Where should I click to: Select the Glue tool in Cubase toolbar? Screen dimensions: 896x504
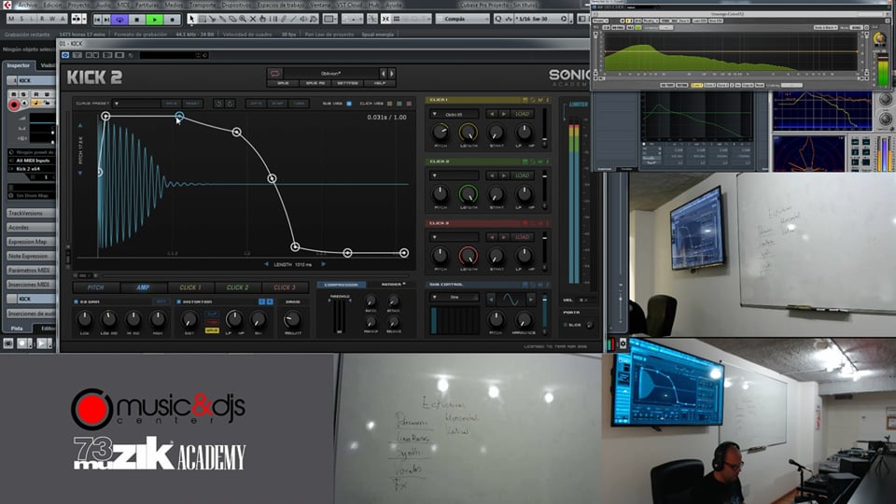[222, 19]
